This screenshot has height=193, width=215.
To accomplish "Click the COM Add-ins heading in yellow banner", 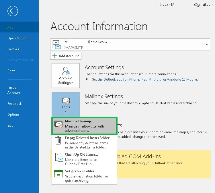I will (139, 156).
